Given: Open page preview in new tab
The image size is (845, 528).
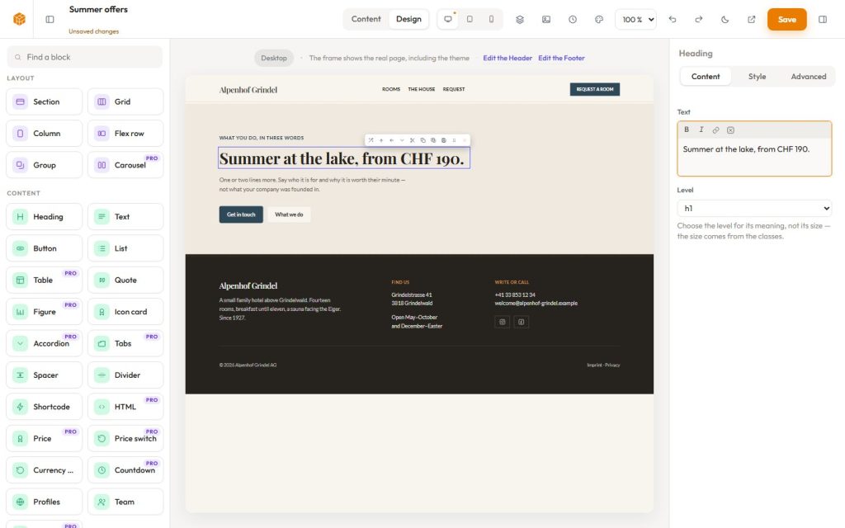Looking at the screenshot, I should pos(751,20).
